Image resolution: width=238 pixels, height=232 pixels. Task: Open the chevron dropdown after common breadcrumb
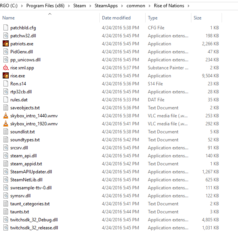149,6
